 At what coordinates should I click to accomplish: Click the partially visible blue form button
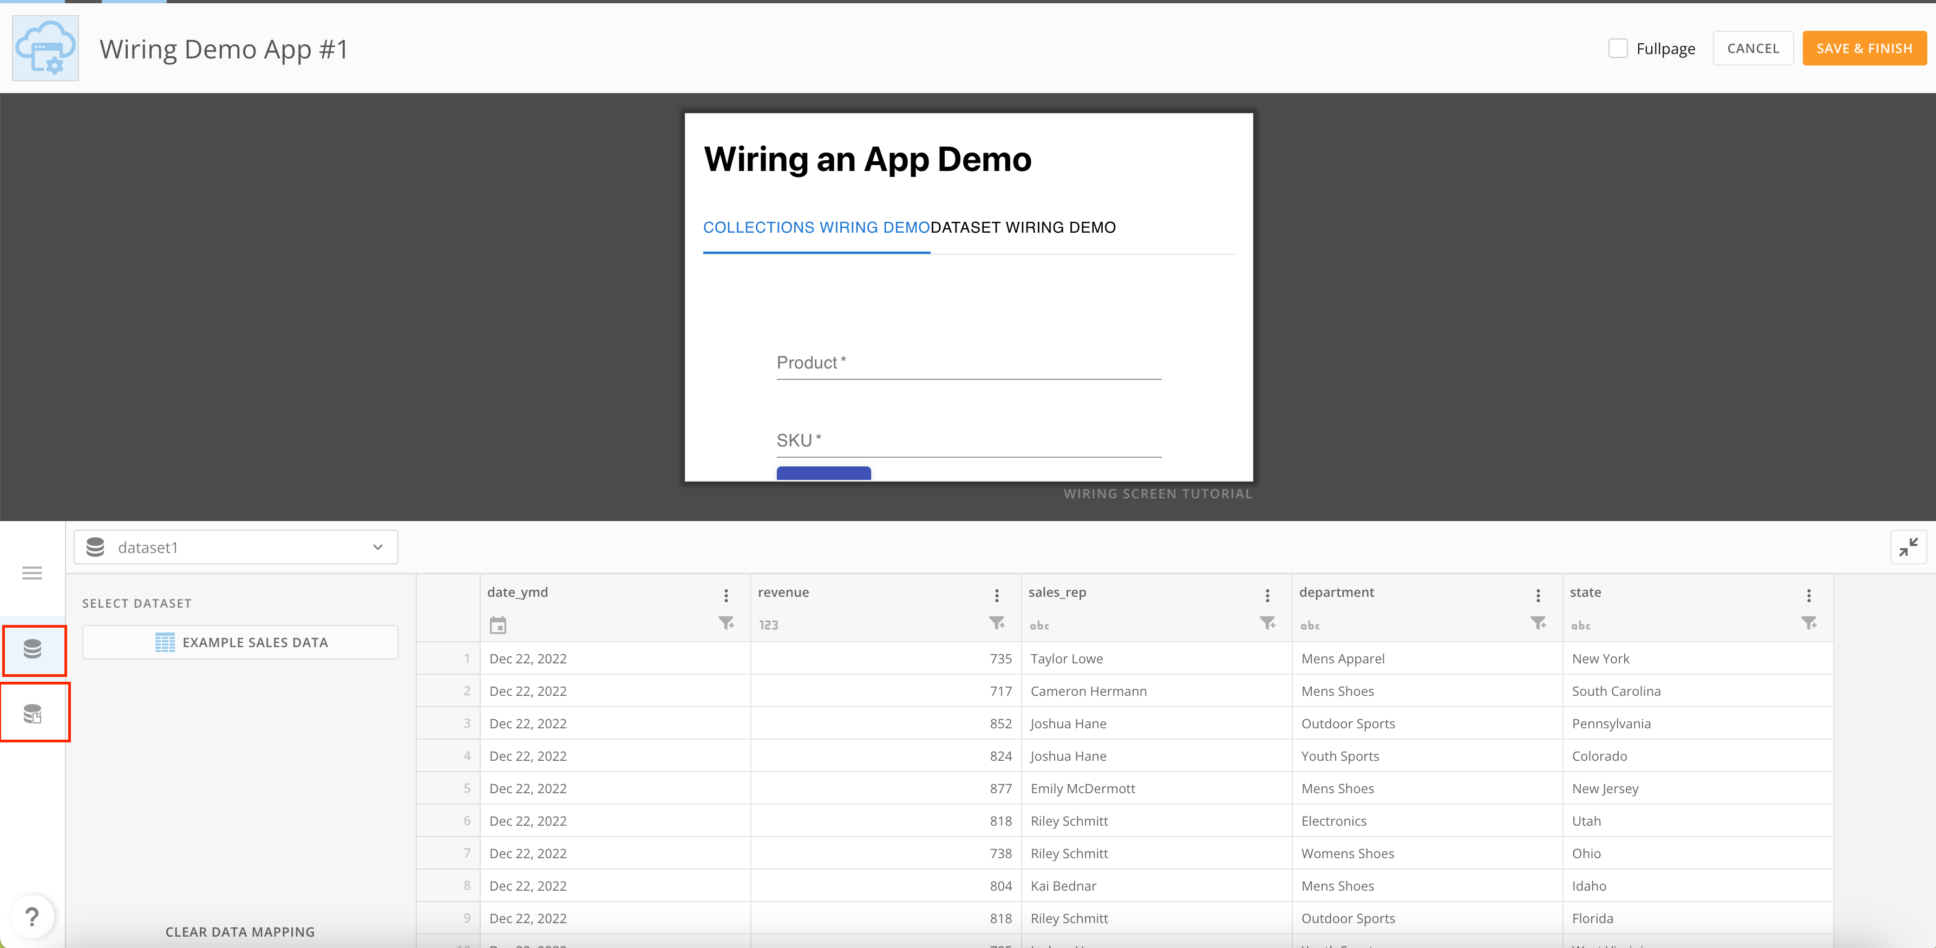pyautogui.click(x=823, y=473)
